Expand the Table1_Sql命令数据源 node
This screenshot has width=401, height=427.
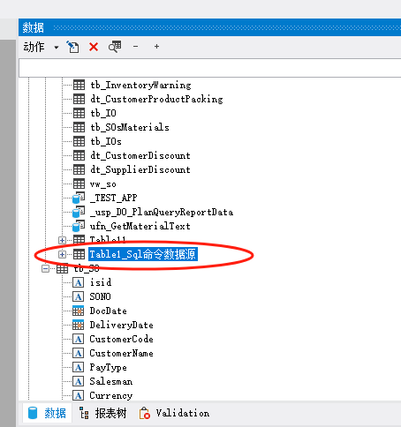click(x=62, y=254)
